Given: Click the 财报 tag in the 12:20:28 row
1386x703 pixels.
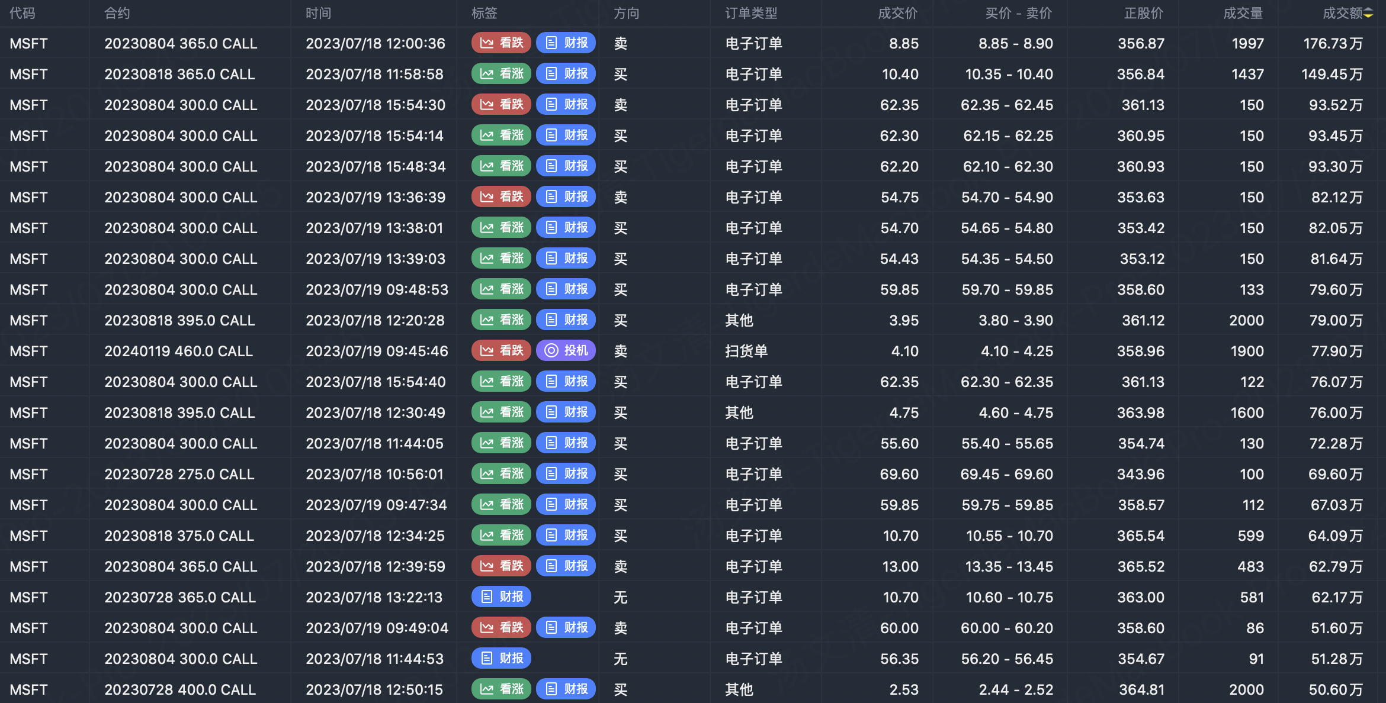Looking at the screenshot, I should 566,320.
